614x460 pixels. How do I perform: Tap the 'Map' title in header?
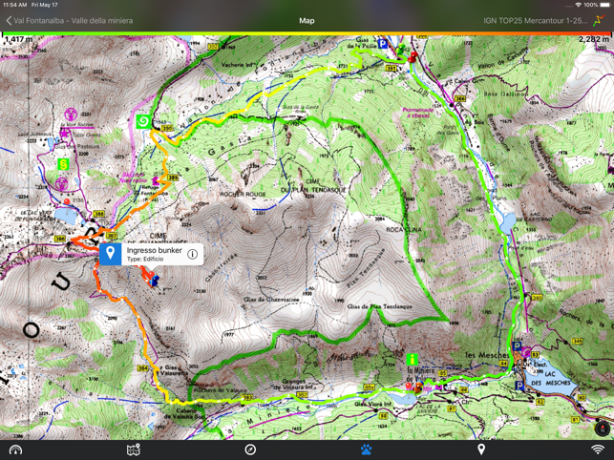point(307,20)
